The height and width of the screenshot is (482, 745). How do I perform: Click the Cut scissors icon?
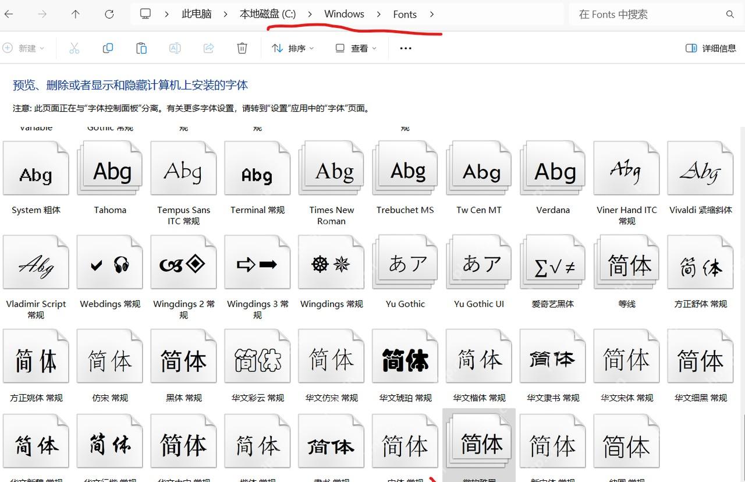(x=74, y=48)
